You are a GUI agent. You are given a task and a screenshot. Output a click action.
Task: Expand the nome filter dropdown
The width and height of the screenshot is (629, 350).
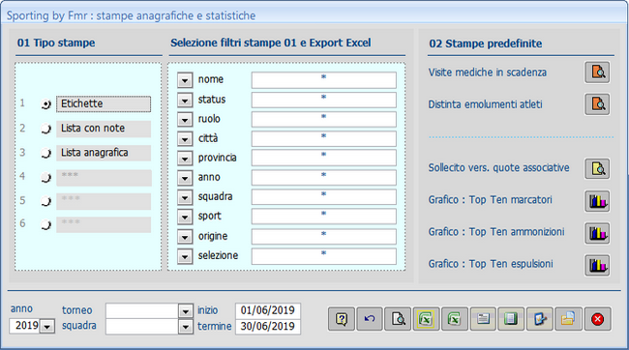pos(185,80)
